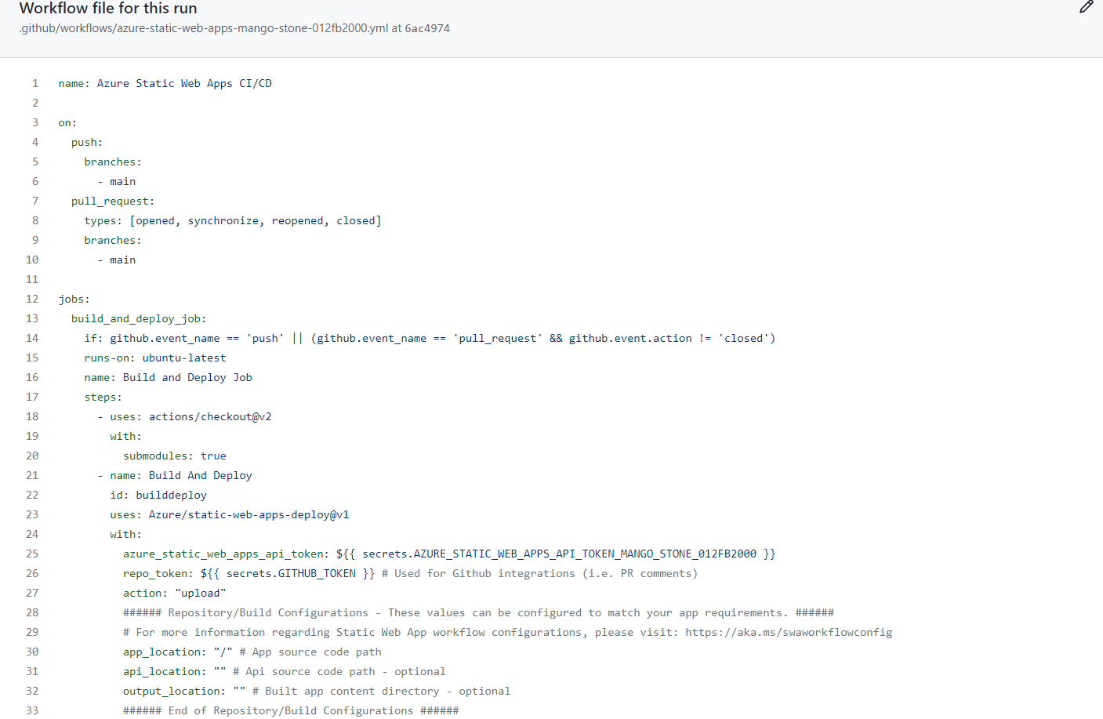Click the repo_token secret reference on line 26

tap(234, 573)
